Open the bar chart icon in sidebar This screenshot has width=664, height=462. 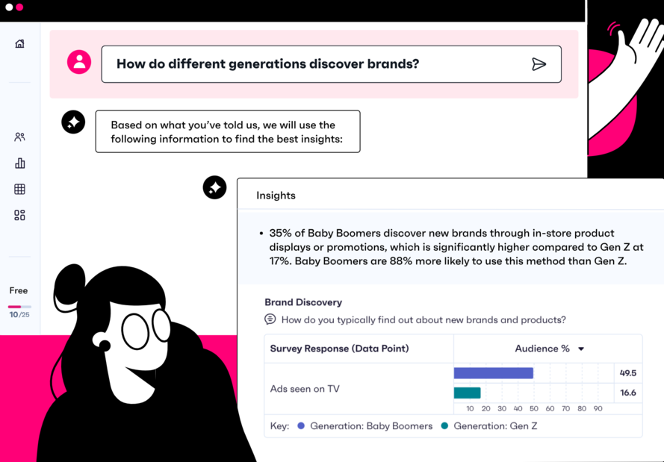click(20, 163)
